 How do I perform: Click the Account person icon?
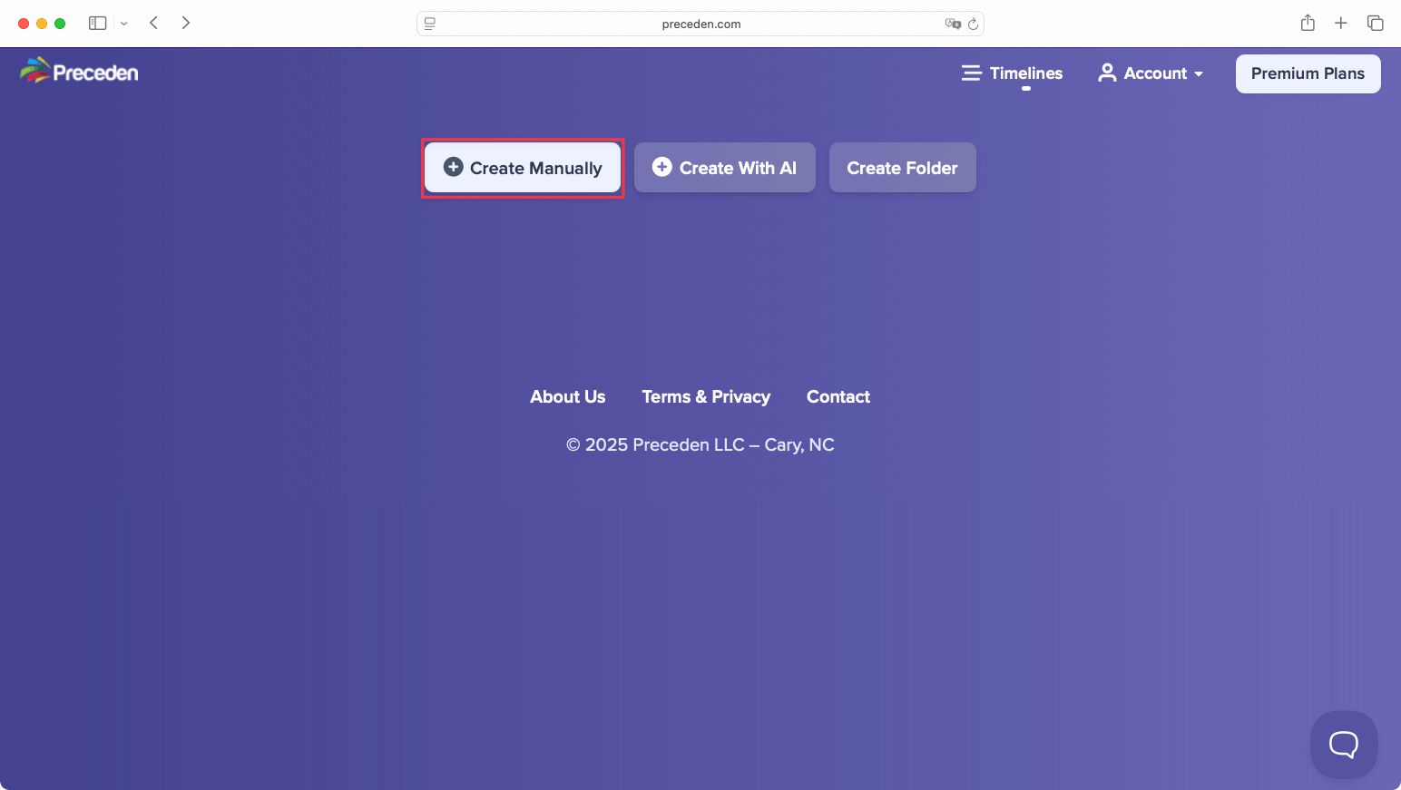(x=1107, y=73)
